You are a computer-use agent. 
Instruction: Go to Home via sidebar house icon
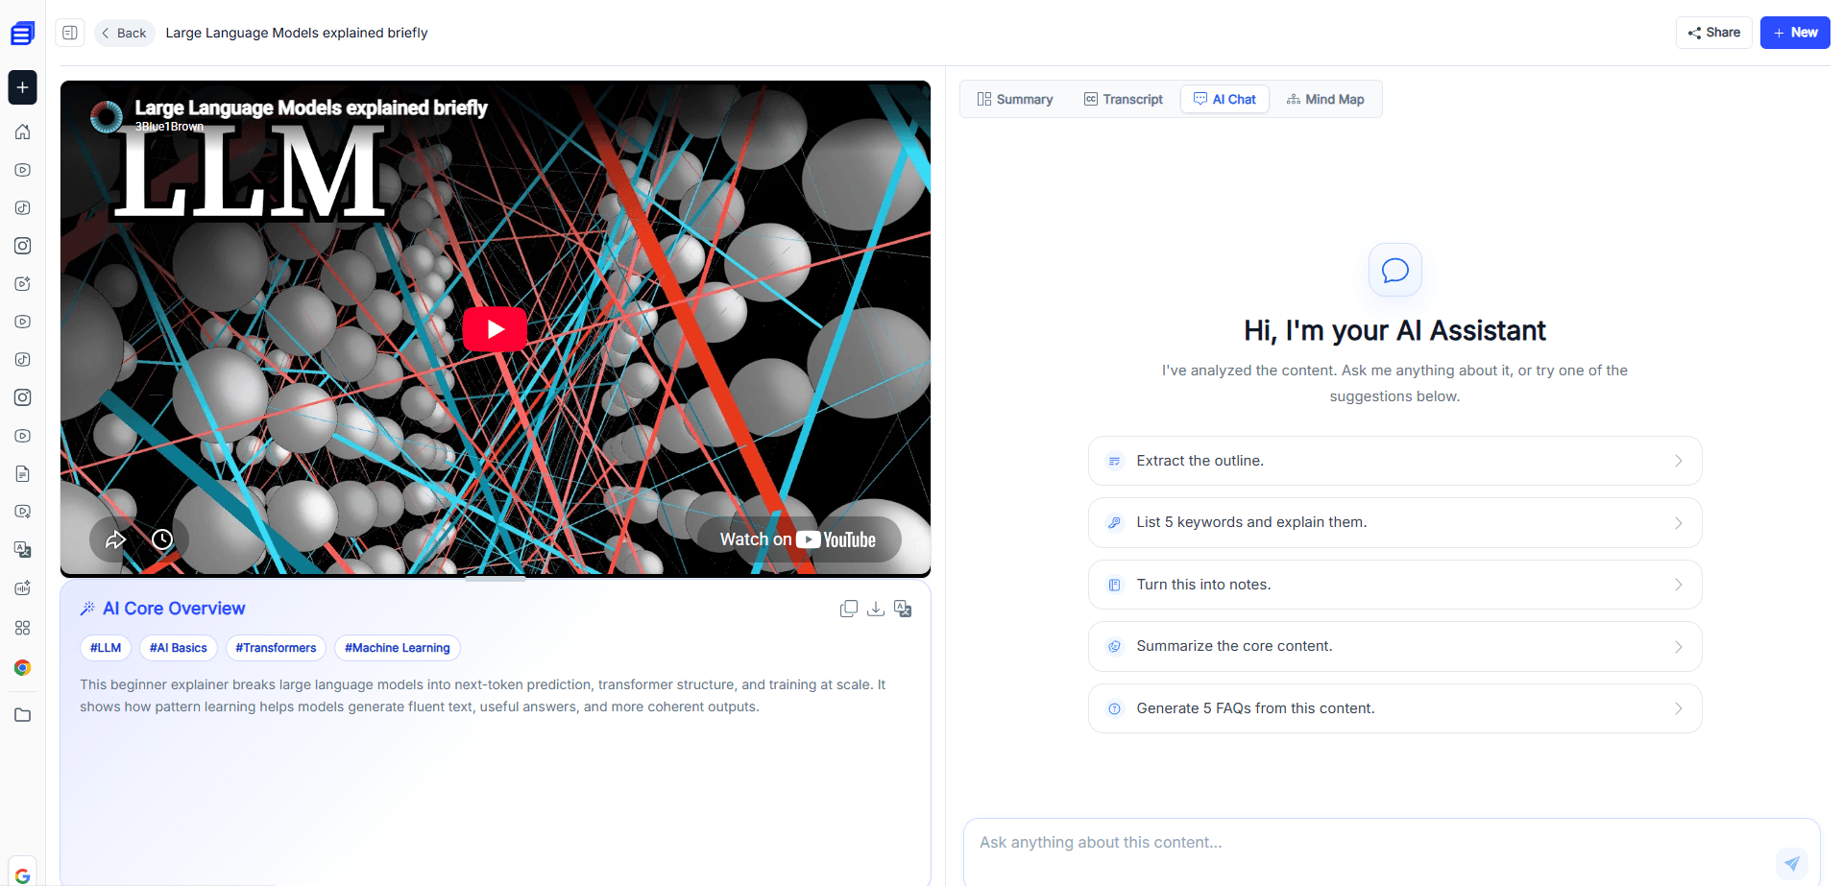22,132
